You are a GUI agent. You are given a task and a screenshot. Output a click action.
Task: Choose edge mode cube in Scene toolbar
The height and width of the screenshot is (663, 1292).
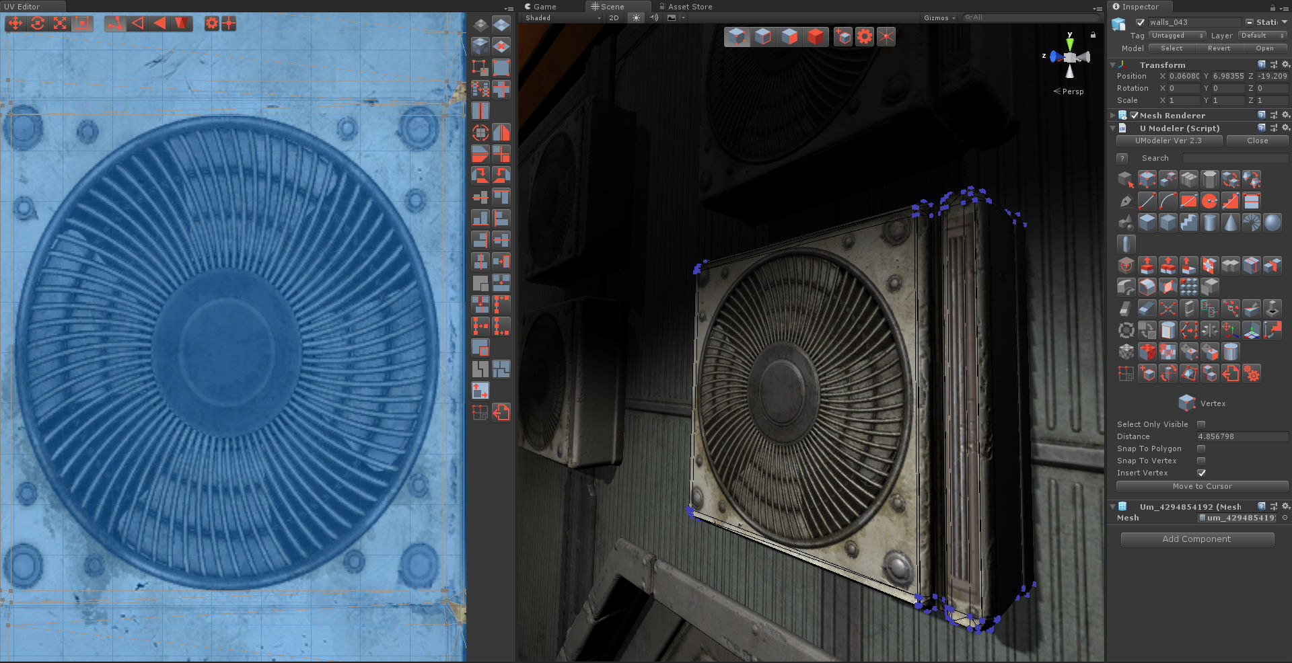coord(764,36)
